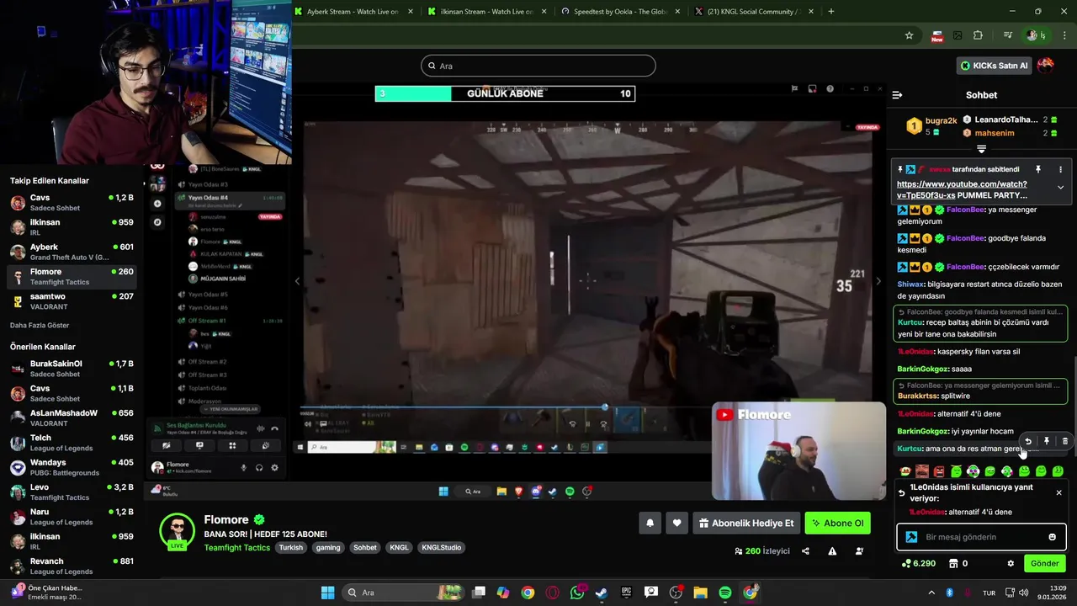Report stream with warning icon
This screenshot has width=1077, height=606.
(832, 551)
